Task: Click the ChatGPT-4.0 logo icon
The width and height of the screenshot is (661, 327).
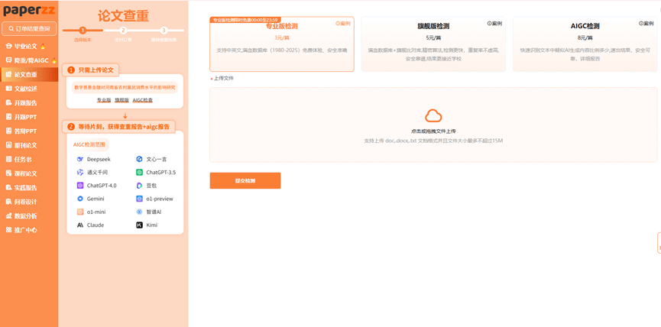Action: [x=80, y=186]
